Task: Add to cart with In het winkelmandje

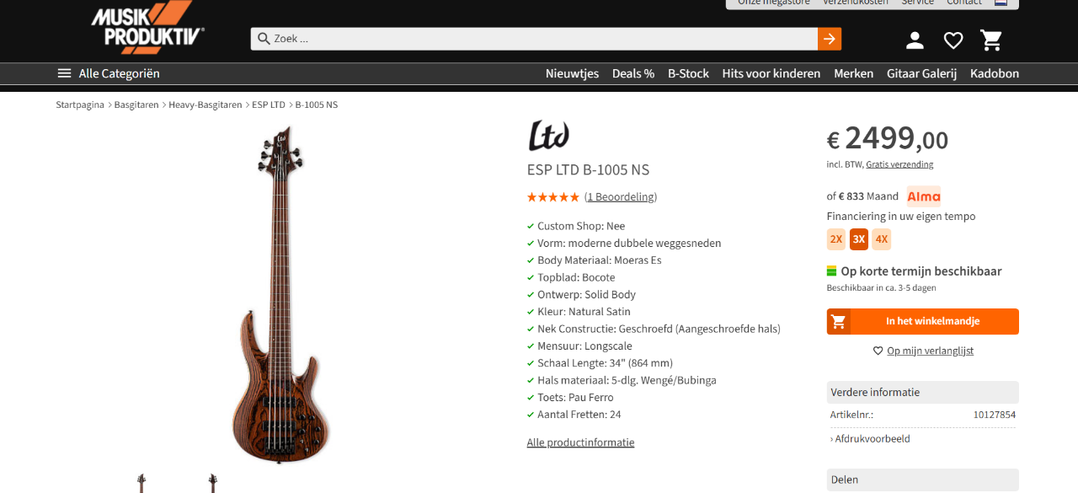Action: pos(923,321)
